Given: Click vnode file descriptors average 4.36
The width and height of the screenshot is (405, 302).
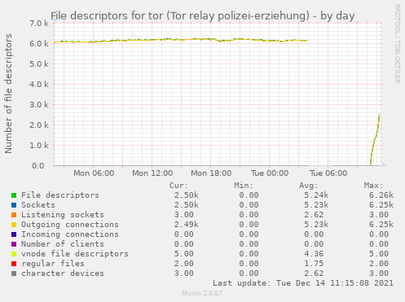Looking at the screenshot, I should pos(314,254).
